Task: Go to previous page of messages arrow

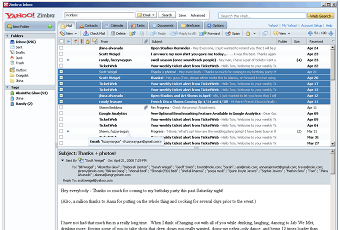Action: pyautogui.click(x=310, y=33)
